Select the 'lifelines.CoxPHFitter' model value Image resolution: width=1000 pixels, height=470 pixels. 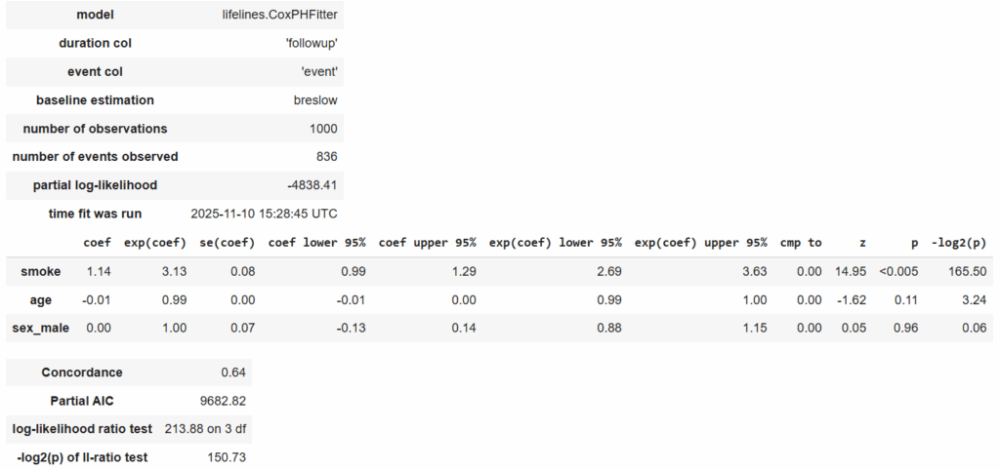pos(279,15)
